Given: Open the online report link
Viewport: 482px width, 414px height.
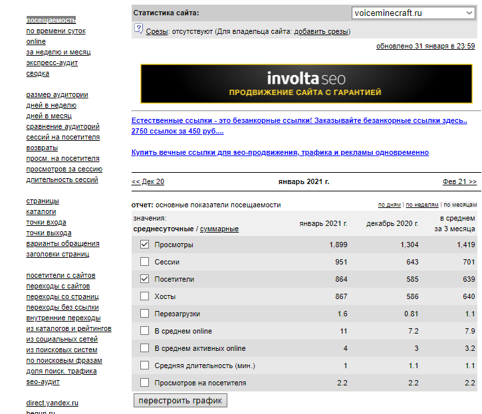Looking at the screenshot, I should click(36, 41).
